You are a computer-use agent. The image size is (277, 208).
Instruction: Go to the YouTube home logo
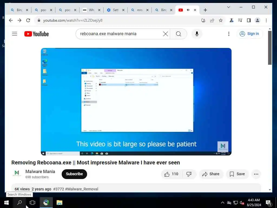pos(37,34)
